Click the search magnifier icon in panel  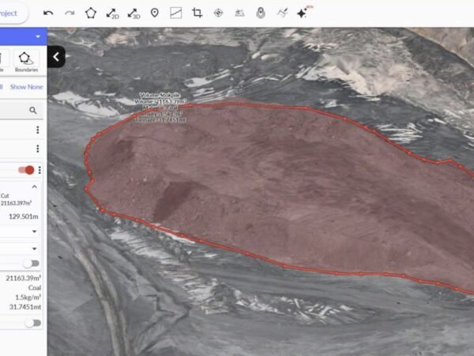tap(33, 111)
